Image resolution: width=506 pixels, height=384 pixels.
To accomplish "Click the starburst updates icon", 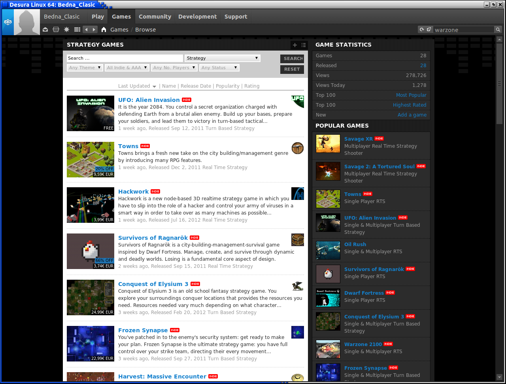I will tap(66, 30).
